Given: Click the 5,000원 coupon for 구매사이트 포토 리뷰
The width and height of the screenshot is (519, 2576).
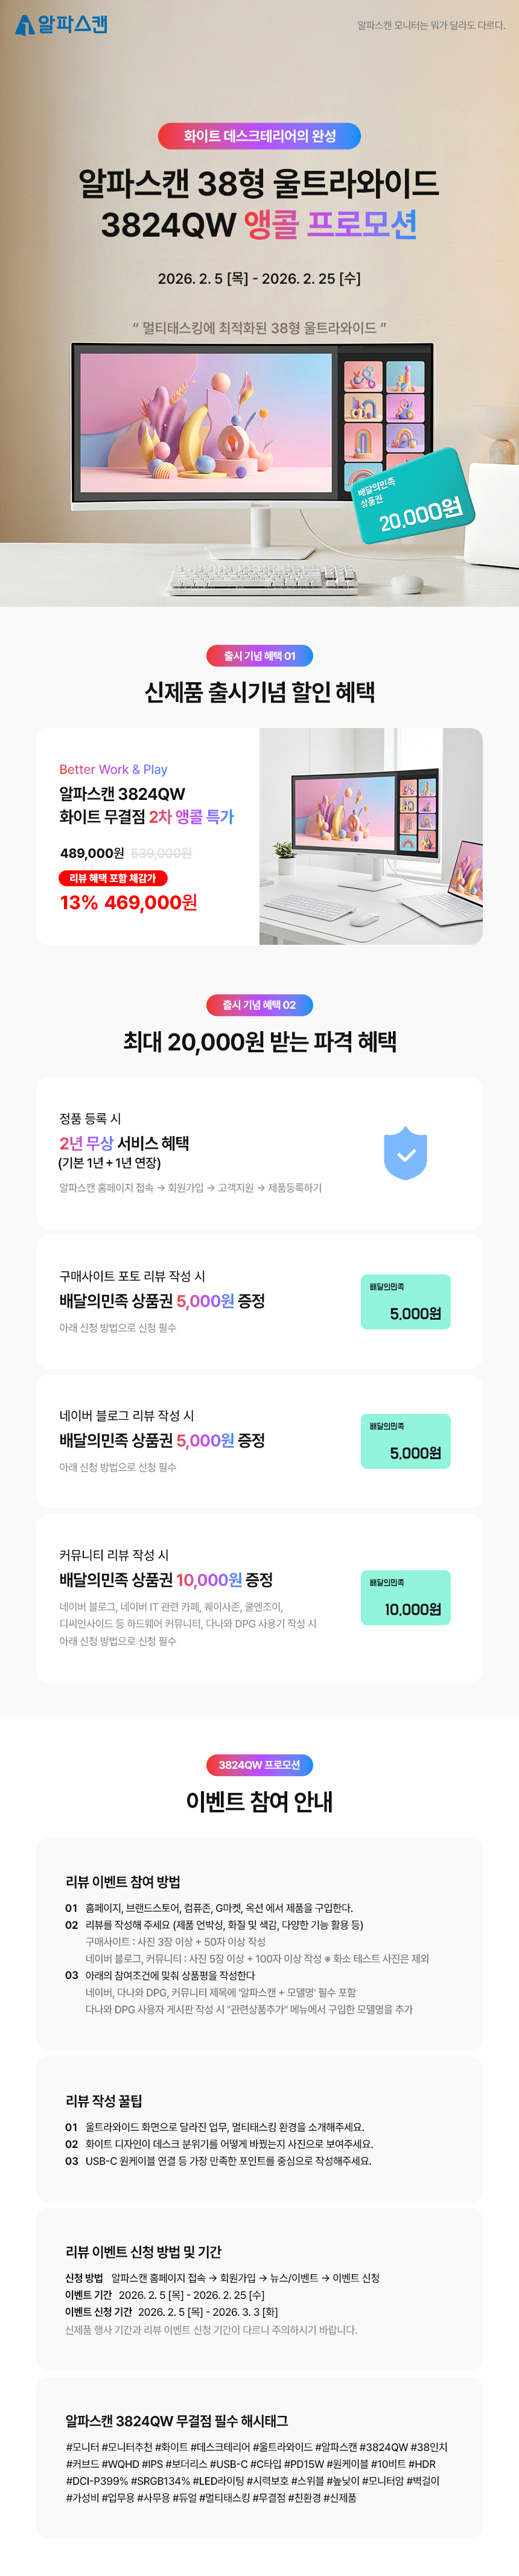Looking at the screenshot, I should (x=405, y=1301).
